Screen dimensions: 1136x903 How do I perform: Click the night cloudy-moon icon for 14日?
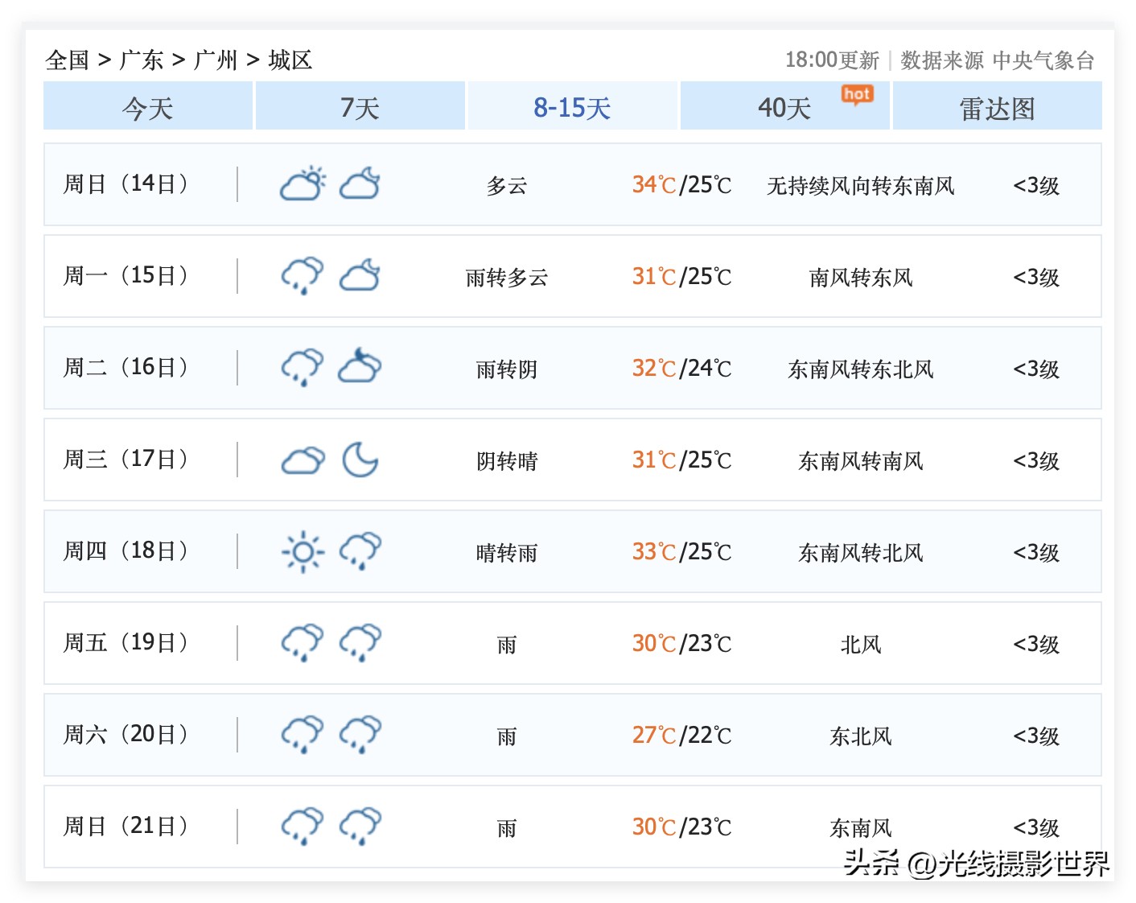click(x=360, y=183)
